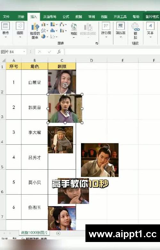This screenshot has height=250, width=160.
Task: Insert a scatter or bubble chart
Action: [x=53, y=36]
